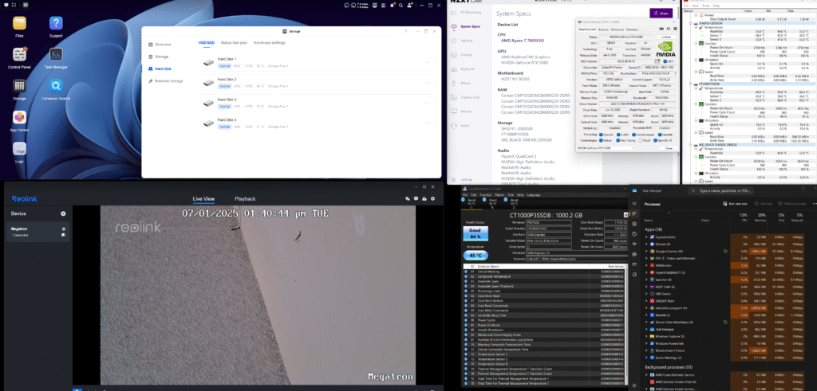The height and width of the screenshot is (391, 817).
Task: Click the purple Share button in NZXT CAM
Action: (661, 14)
